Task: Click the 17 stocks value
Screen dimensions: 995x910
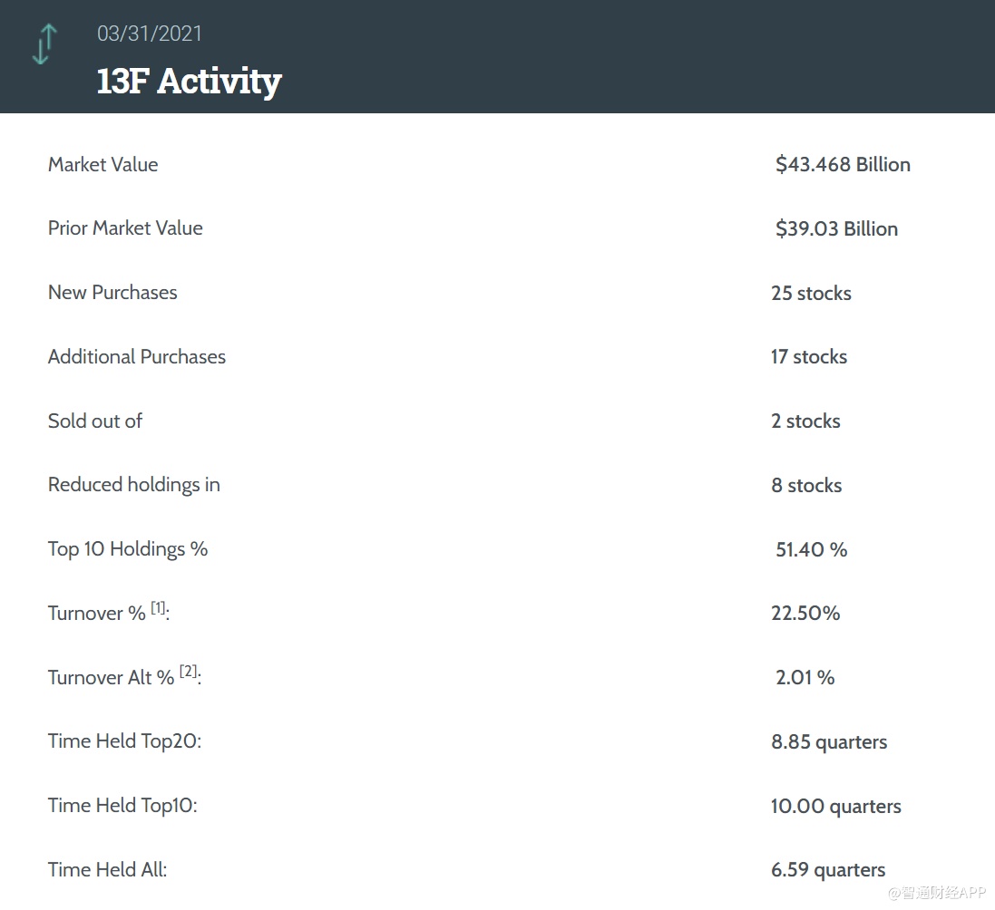Action: coord(809,357)
